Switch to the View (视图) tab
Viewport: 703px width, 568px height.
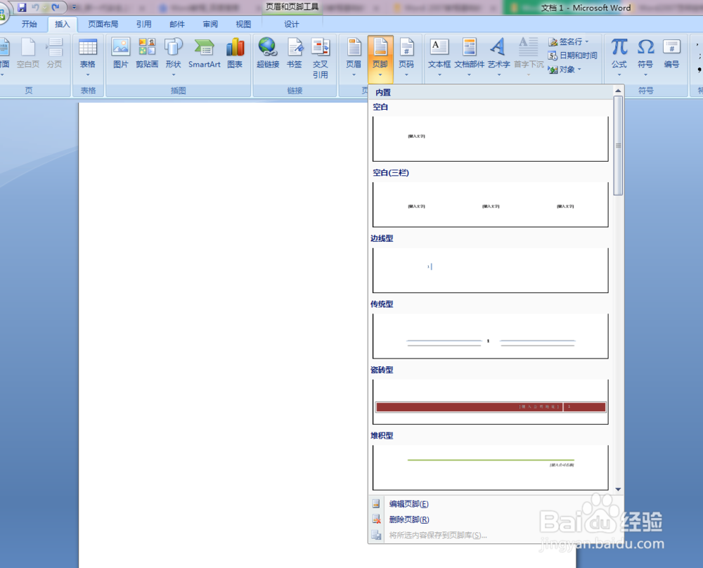[243, 24]
